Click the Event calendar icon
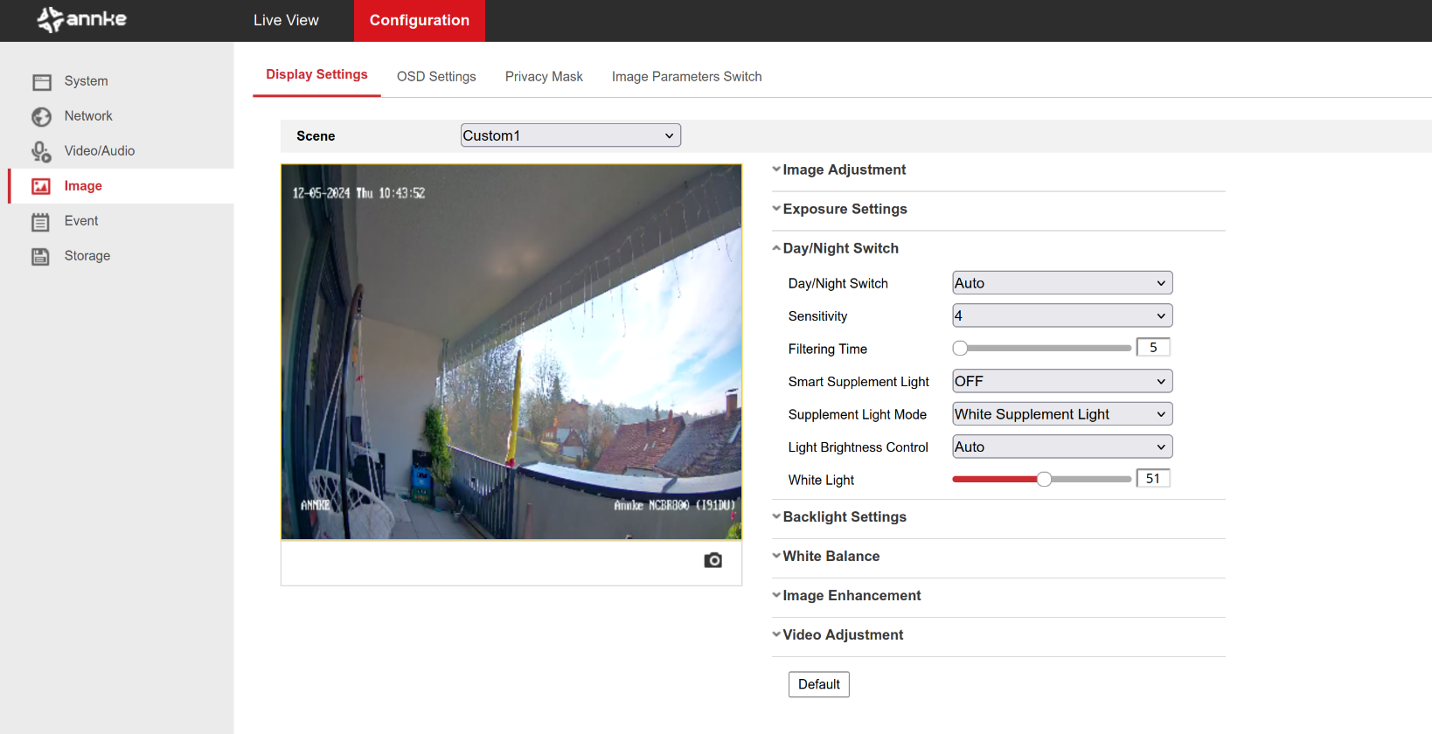This screenshot has height=734, width=1432. point(41,222)
